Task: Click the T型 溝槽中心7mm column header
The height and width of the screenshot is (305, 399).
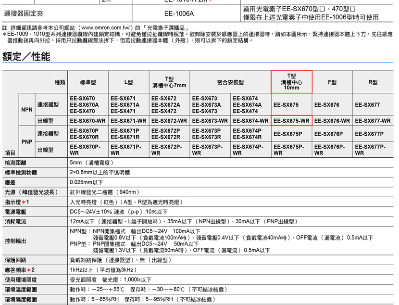Action: coord(169,82)
